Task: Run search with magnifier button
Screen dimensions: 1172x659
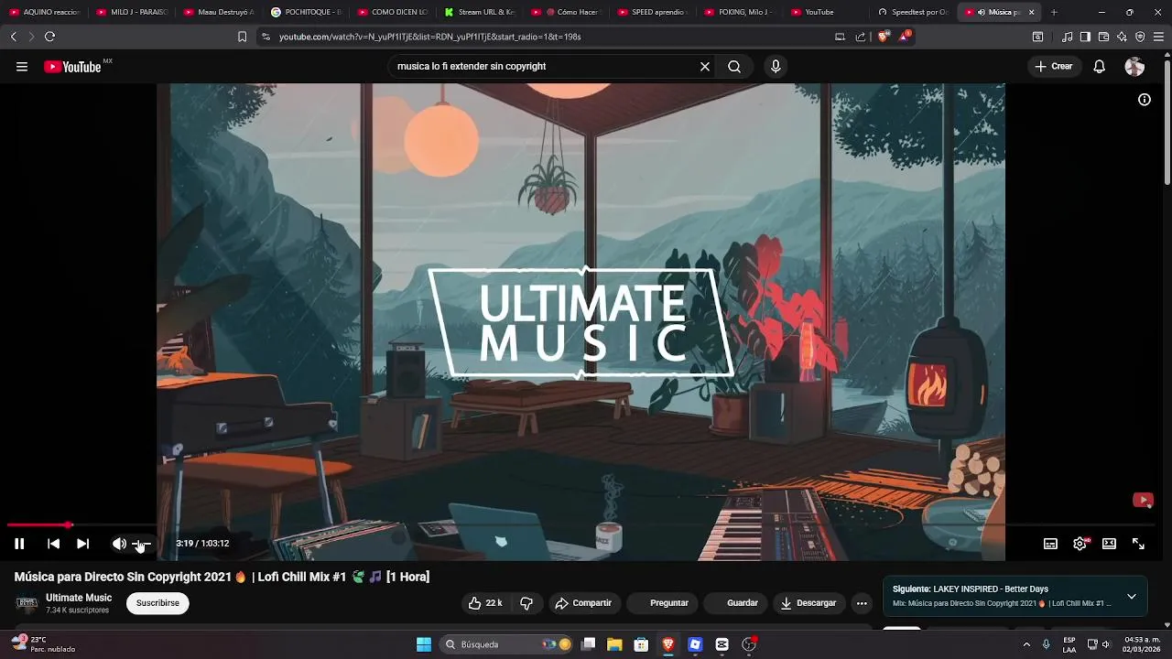Action: pyautogui.click(x=734, y=67)
